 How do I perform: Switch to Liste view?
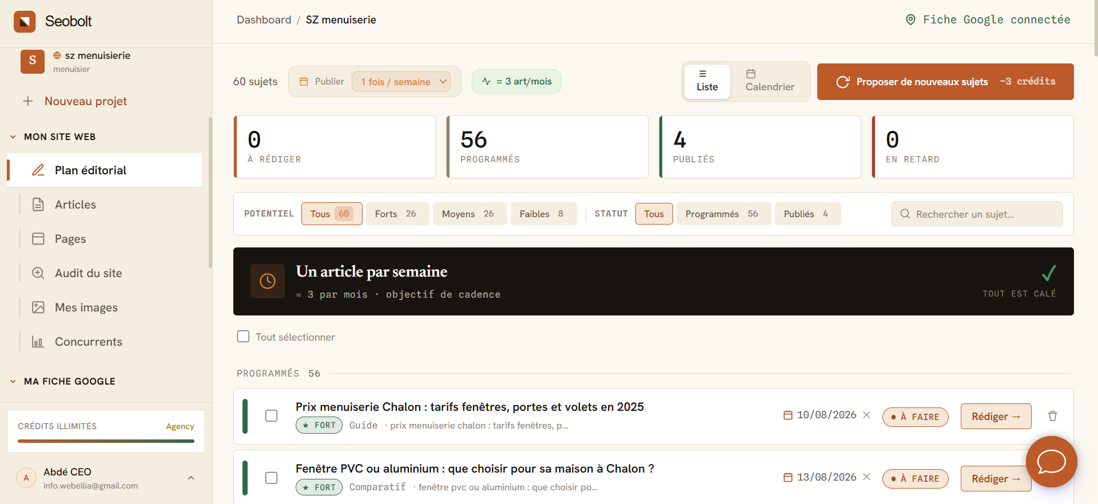707,81
